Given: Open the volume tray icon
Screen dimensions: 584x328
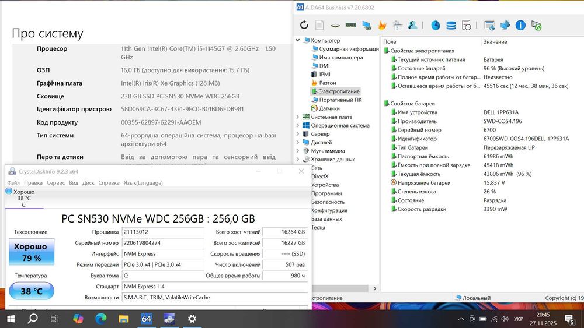Looking at the screenshot, I should [505, 319].
